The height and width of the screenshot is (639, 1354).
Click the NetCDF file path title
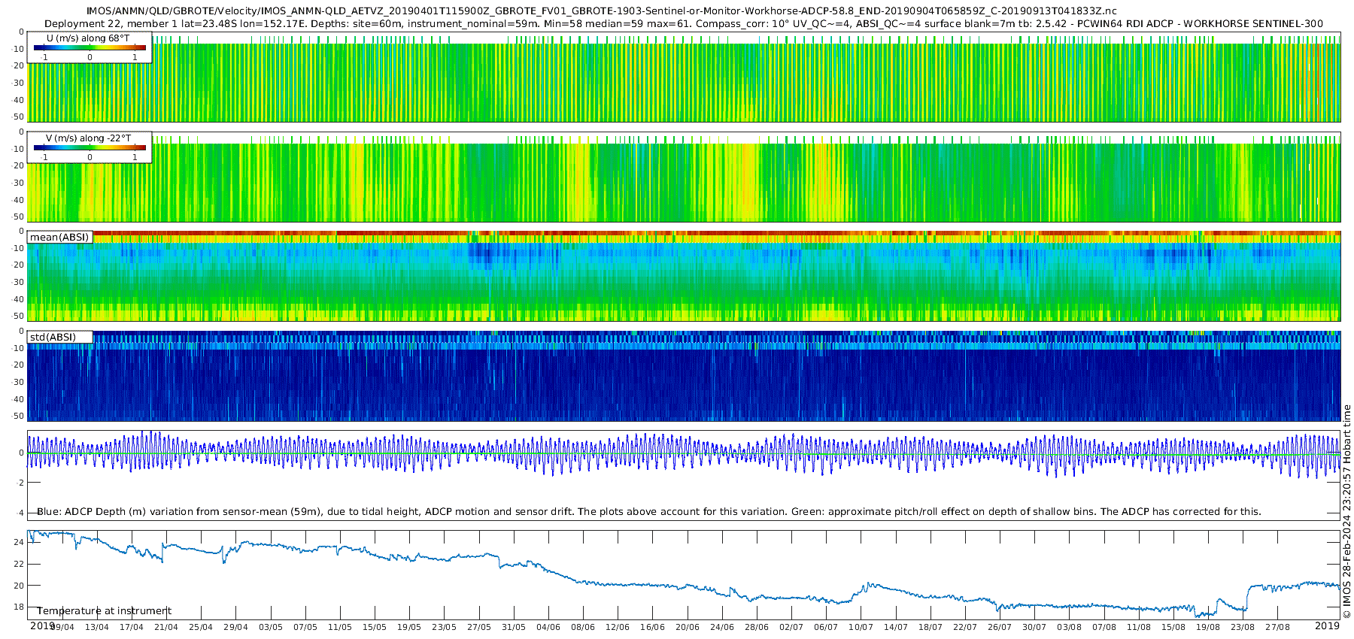point(602,11)
